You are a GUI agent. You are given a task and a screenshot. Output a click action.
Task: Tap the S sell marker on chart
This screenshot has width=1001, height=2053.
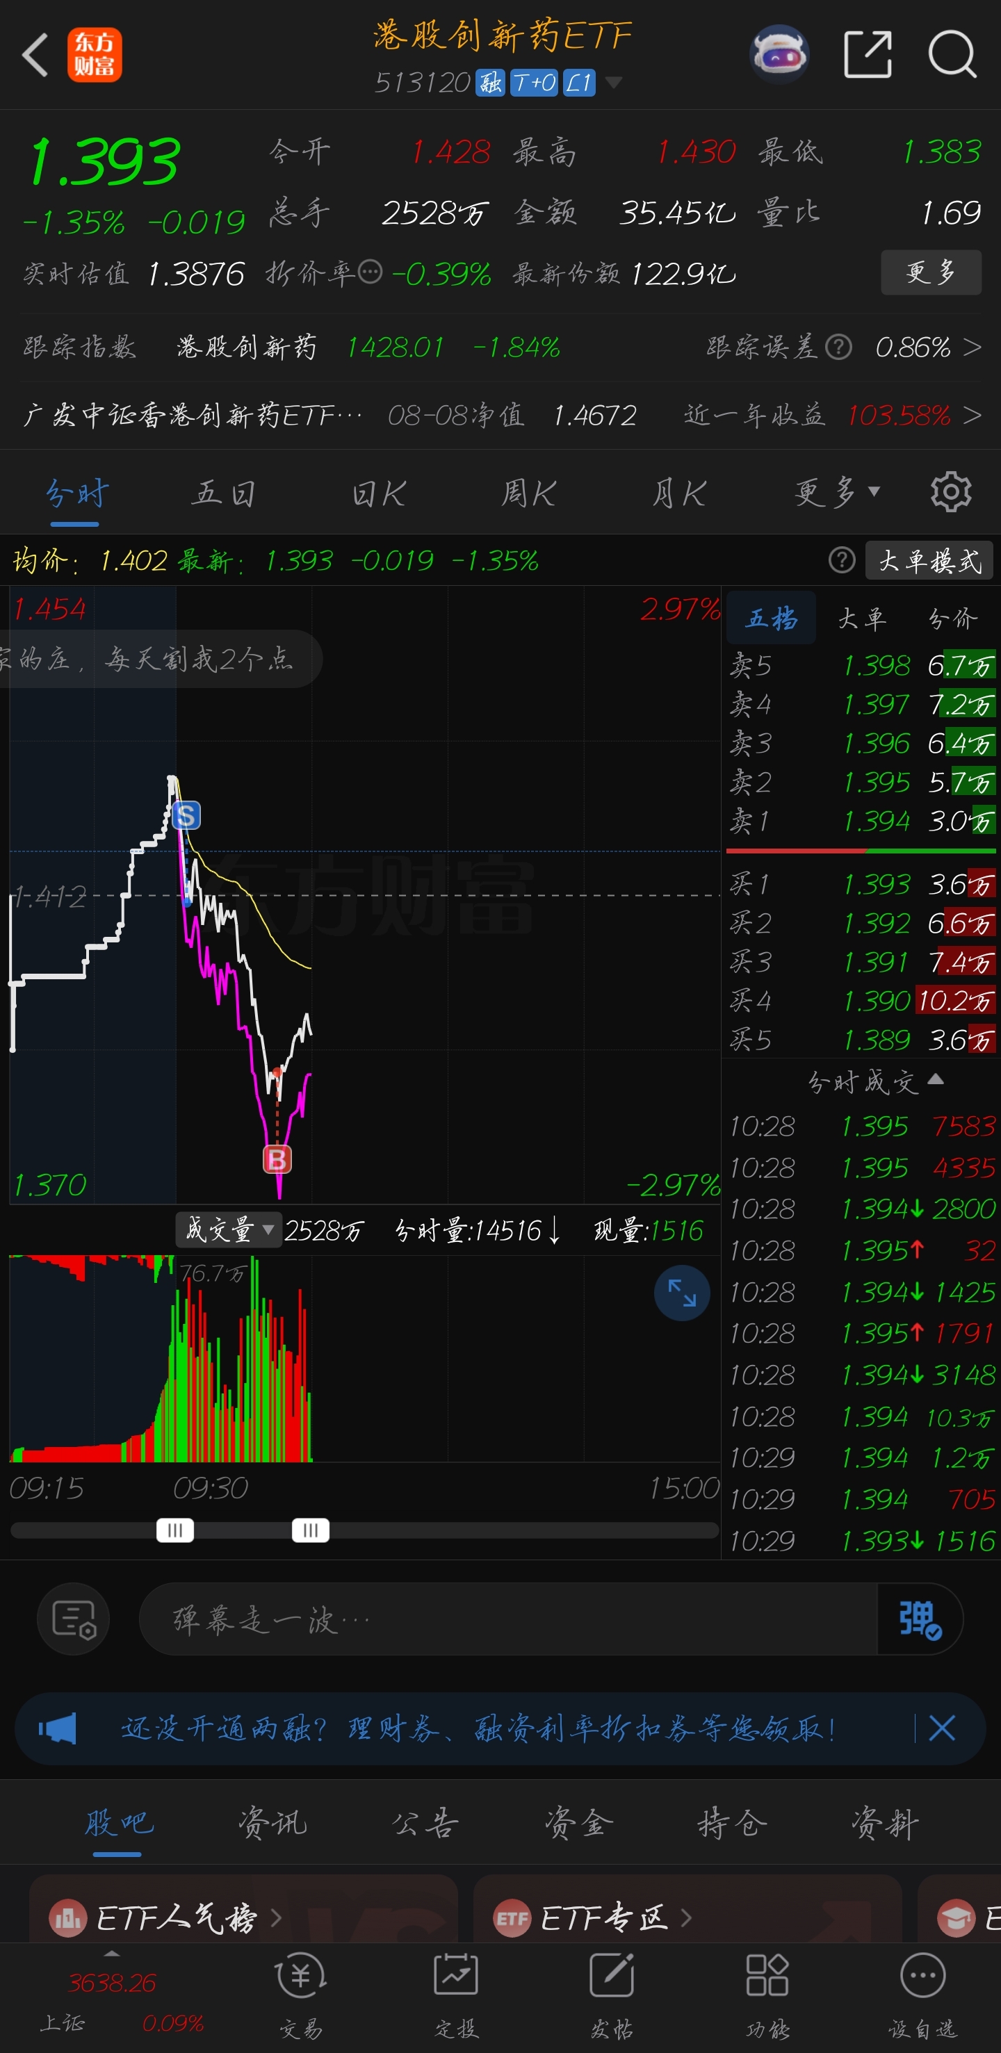(x=186, y=815)
